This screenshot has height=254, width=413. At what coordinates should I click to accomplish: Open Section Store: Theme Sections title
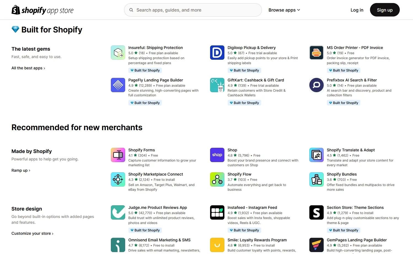click(x=355, y=207)
